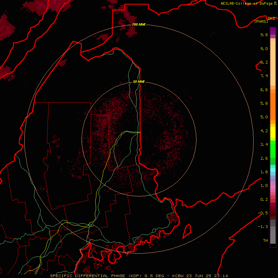Click the 1.0 value on color scale
This screenshot has height=278, width=278.
click(264, 186)
